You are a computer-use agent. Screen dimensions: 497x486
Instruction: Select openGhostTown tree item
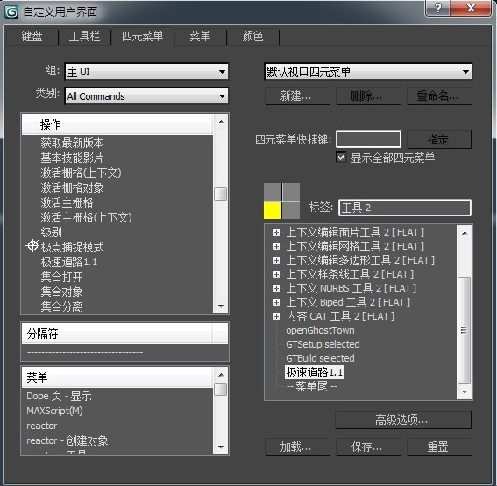[320, 330]
